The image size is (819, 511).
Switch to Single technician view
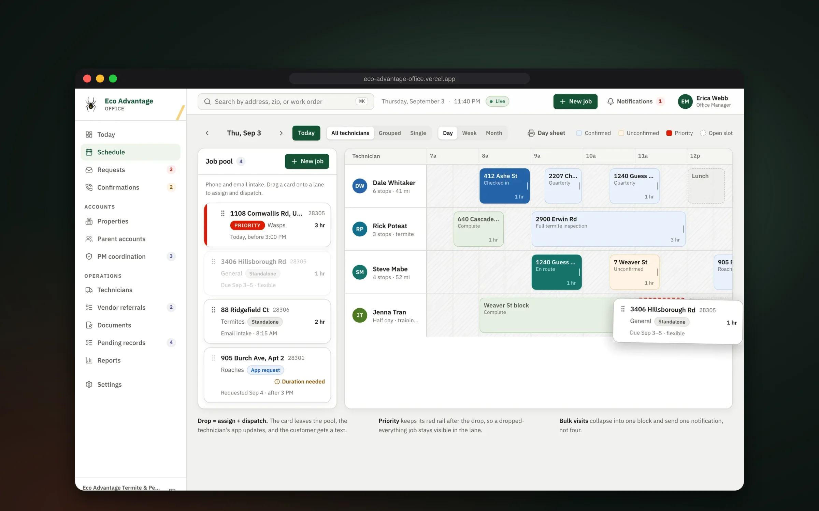418,133
